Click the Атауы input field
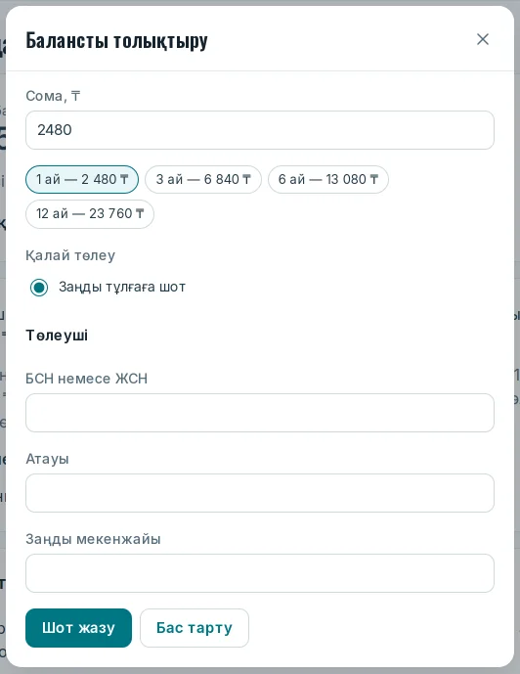This screenshot has width=520, height=674. coord(260,493)
